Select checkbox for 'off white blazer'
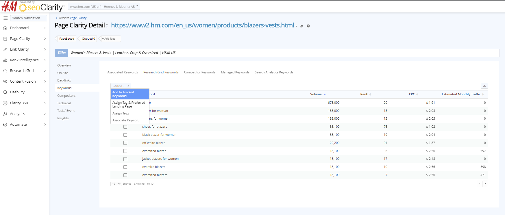Image resolution: width=505 pixels, height=215 pixels. pos(125,143)
